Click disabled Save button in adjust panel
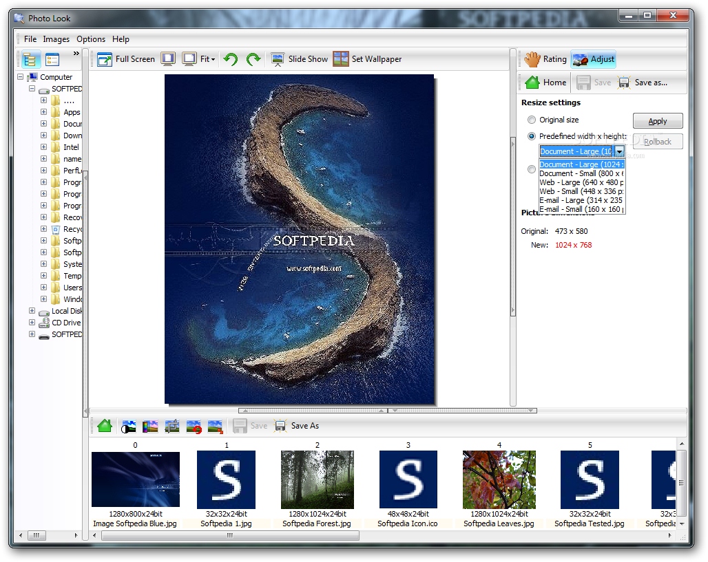The width and height of the screenshot is (708, 562). pyautogui.click(x=593, y=83)
